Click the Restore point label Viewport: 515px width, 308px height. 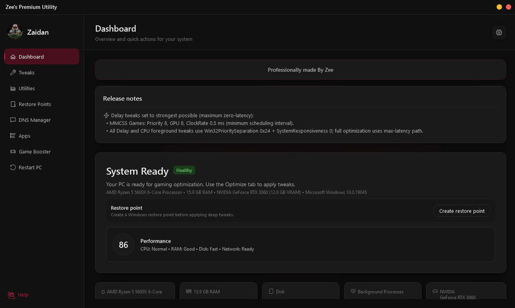126,208
